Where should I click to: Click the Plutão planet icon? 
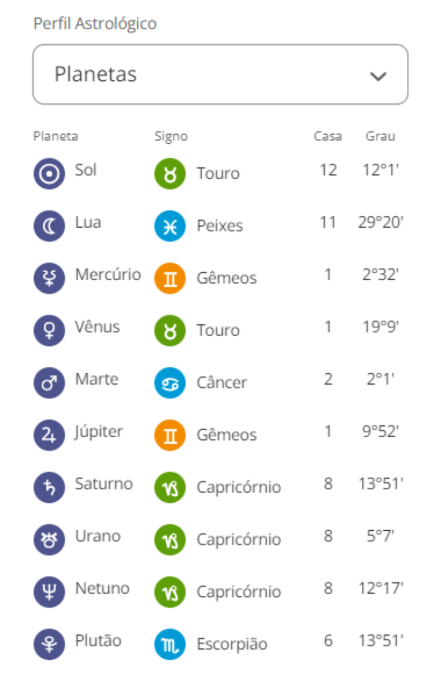point(50,644)
